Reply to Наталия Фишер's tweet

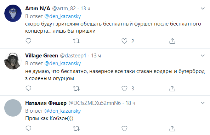[x=28, y=128]
